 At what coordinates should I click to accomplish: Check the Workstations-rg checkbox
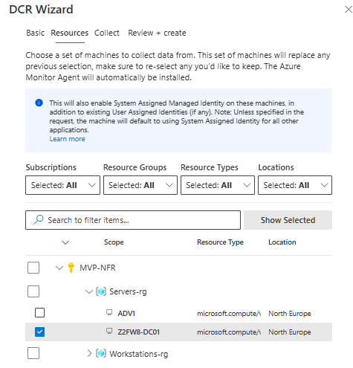pos(33,353)
